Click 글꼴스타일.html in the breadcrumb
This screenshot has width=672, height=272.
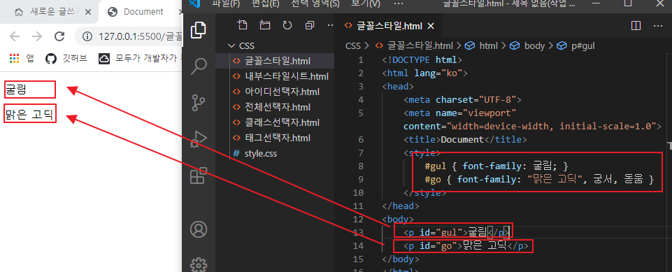[415, 46]
